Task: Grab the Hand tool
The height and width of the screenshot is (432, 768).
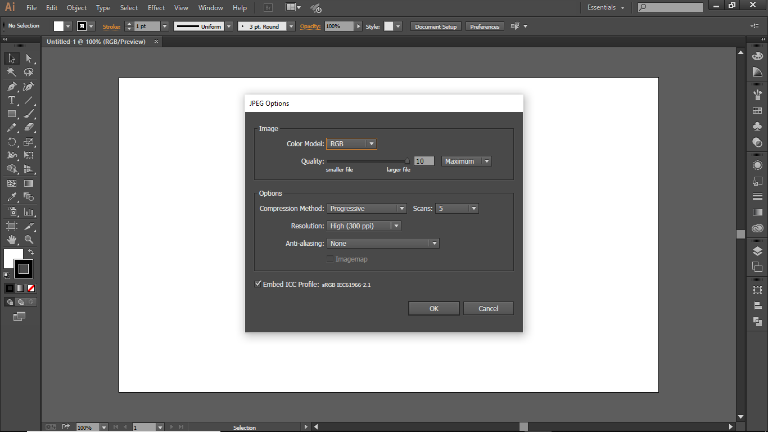Action: 11,239
